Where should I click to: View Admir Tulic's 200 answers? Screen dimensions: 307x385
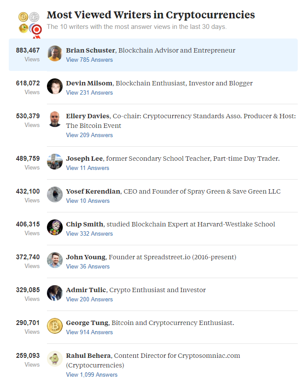pos(89,300)
